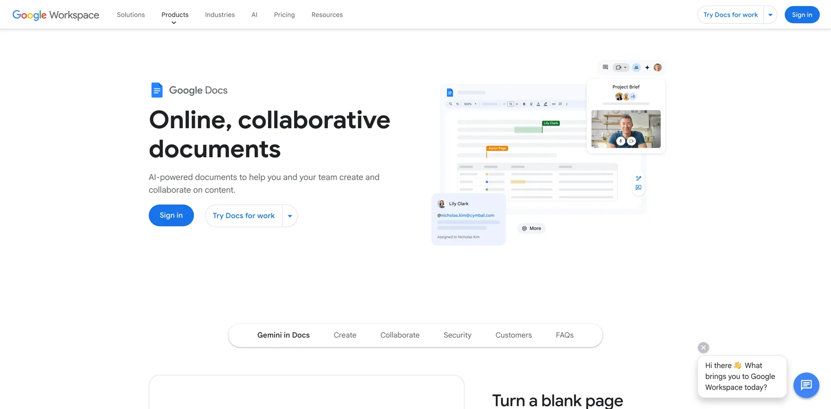Switch to the Gemini in Docs tab
This screenshot has height=409, width=831.
coord(283,335)
